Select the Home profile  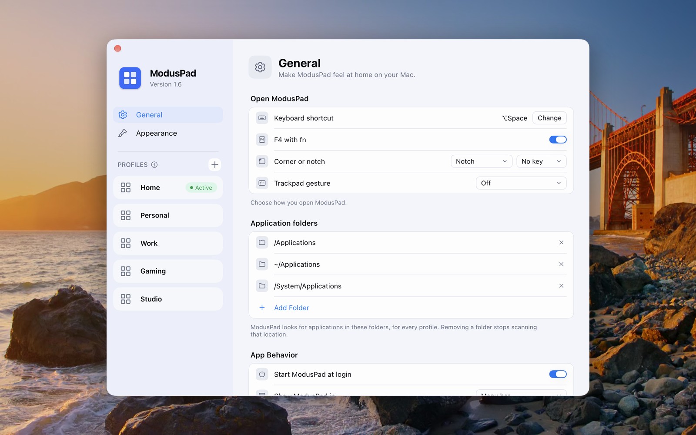168,187
